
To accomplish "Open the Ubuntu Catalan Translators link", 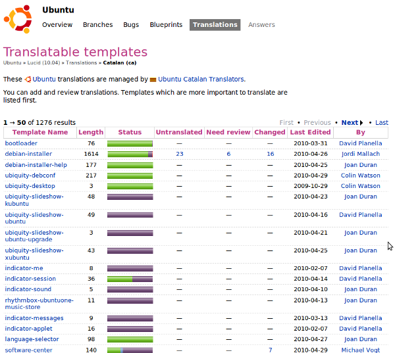I will coord(201,80).
